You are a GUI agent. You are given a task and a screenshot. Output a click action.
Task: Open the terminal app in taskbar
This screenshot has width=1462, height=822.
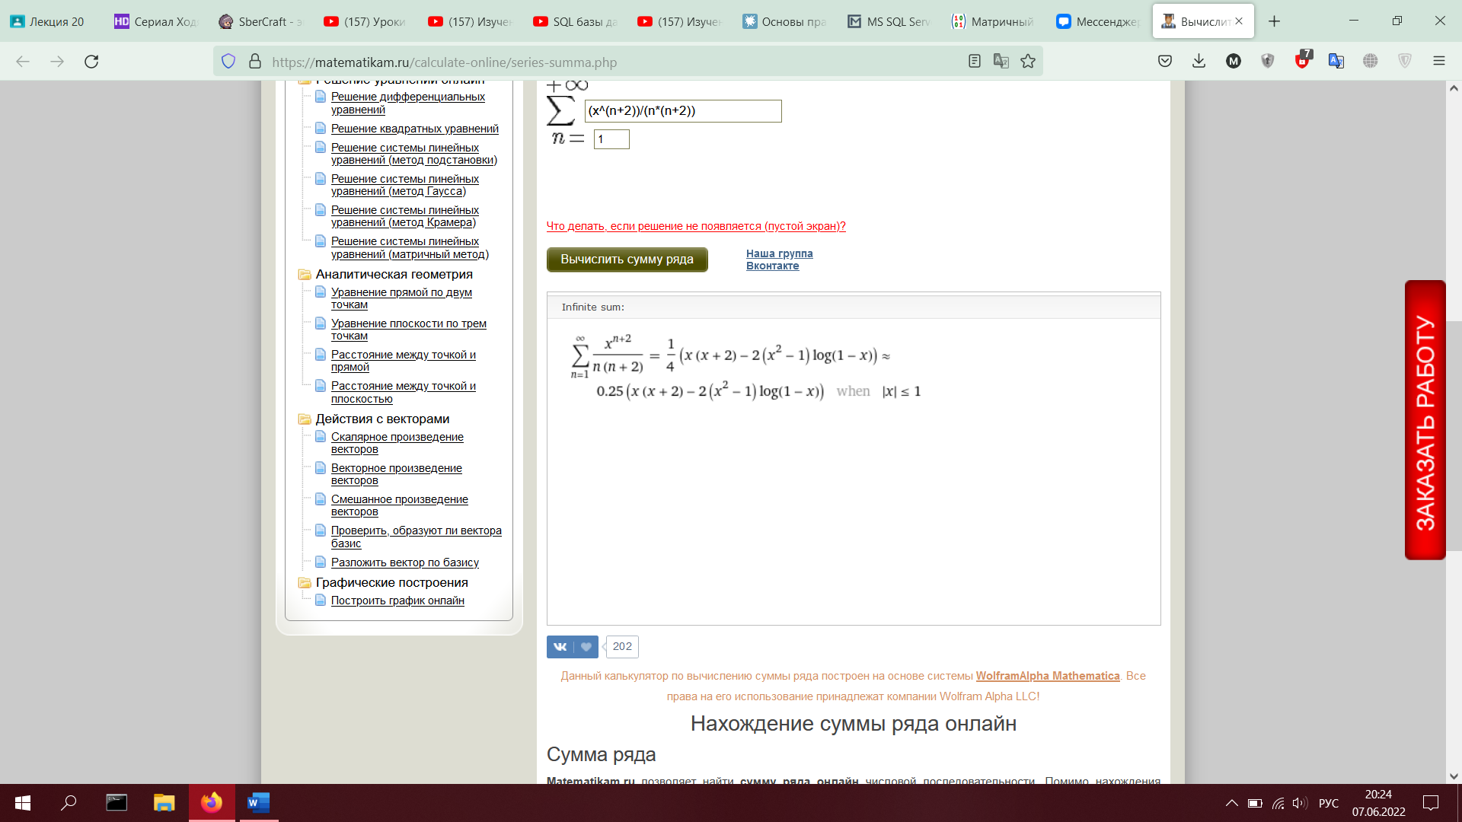coord(117,803)
